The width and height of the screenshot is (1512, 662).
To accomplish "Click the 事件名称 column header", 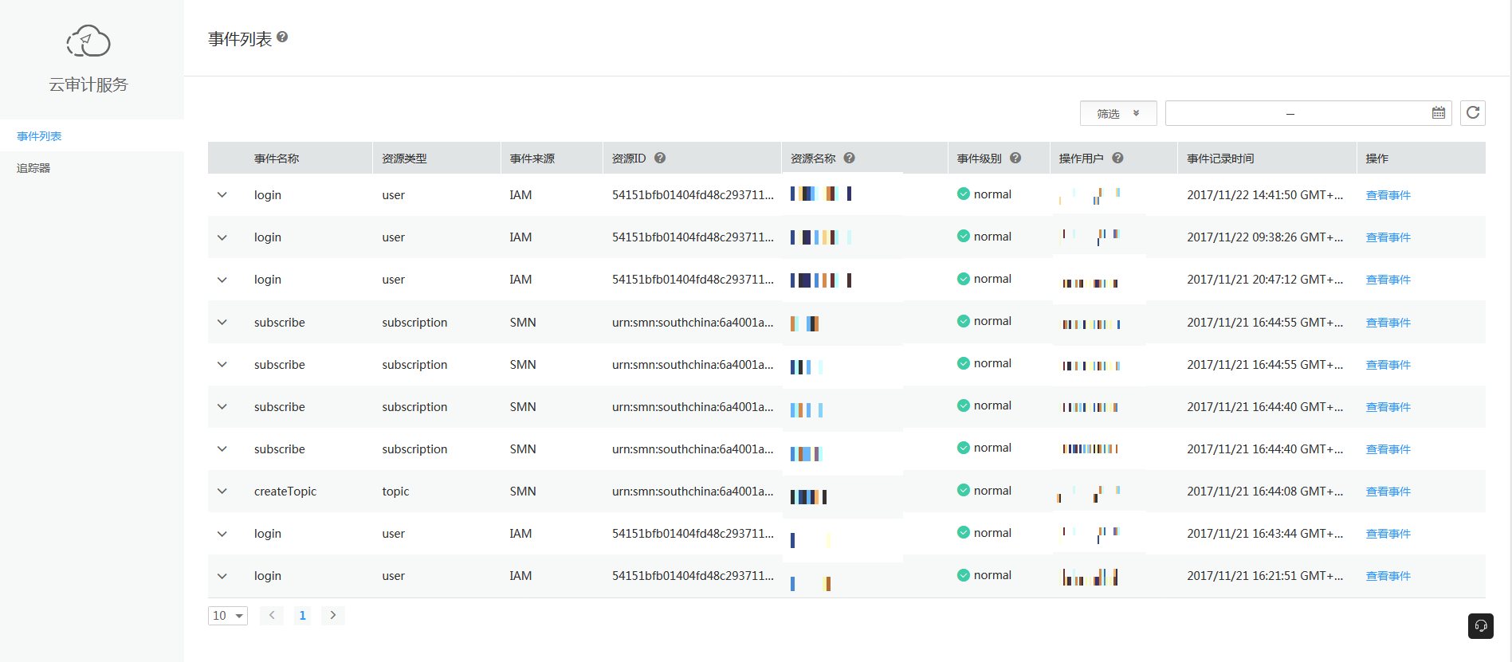I will (x=277, y=159).
